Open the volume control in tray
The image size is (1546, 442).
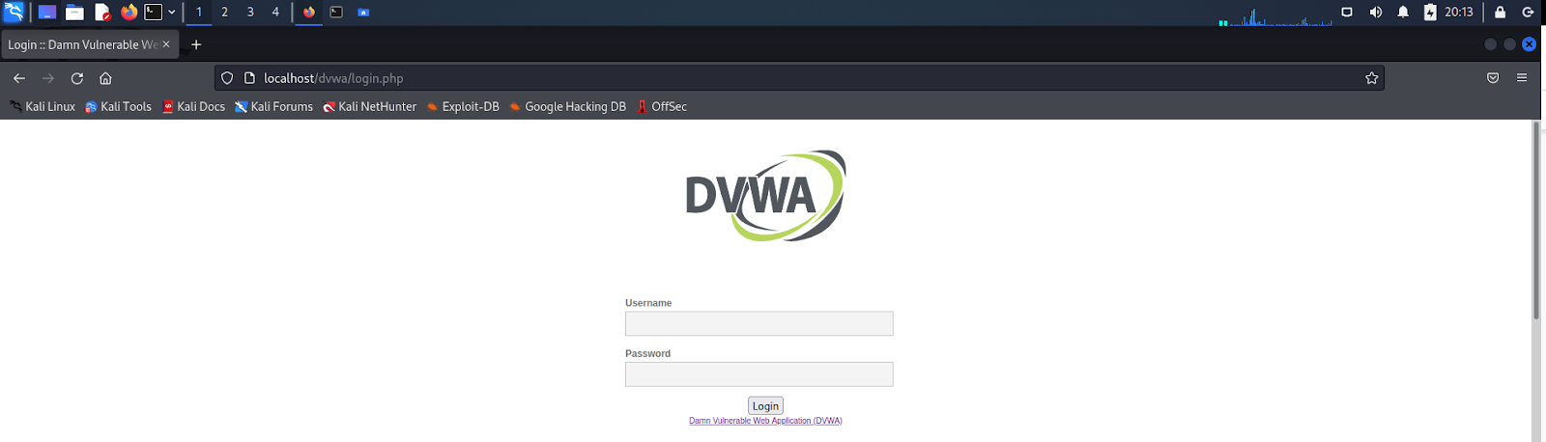point(1375,13)
